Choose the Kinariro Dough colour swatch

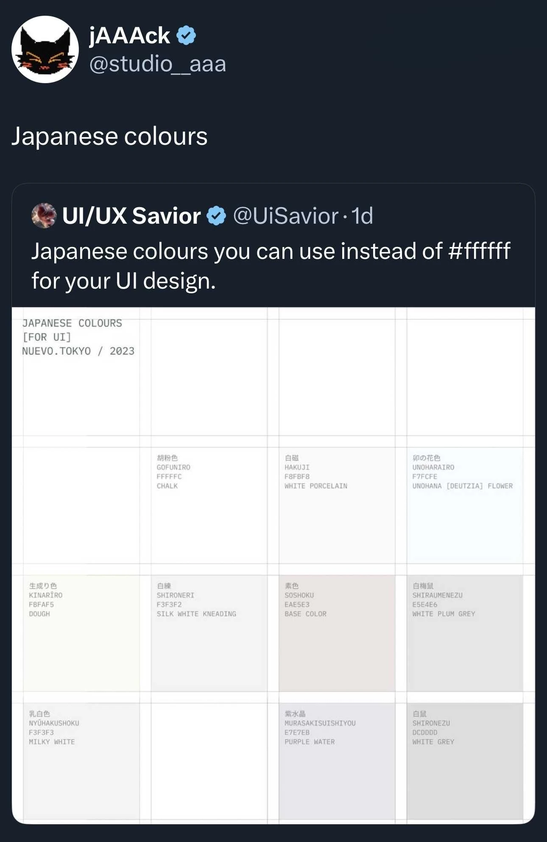coord(81,633)
